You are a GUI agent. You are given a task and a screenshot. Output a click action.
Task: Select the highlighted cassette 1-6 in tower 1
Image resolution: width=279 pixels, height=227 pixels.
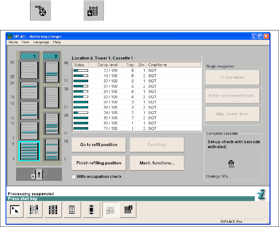(30, 151)
